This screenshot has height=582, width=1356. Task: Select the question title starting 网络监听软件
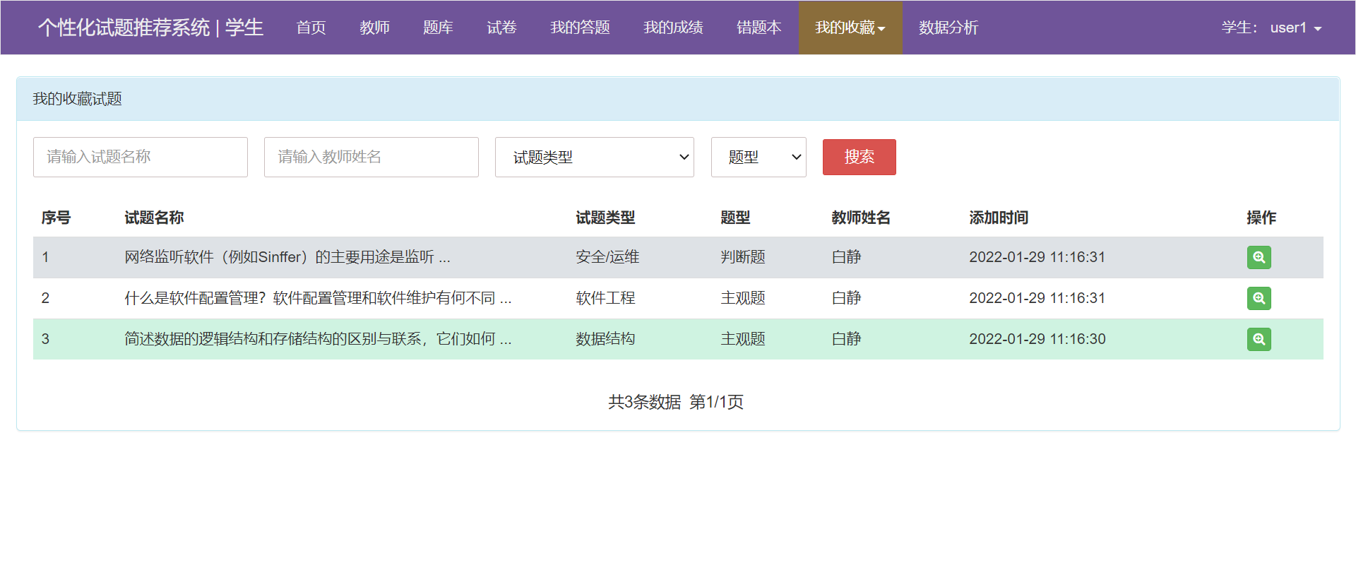(x=287, y=257)
